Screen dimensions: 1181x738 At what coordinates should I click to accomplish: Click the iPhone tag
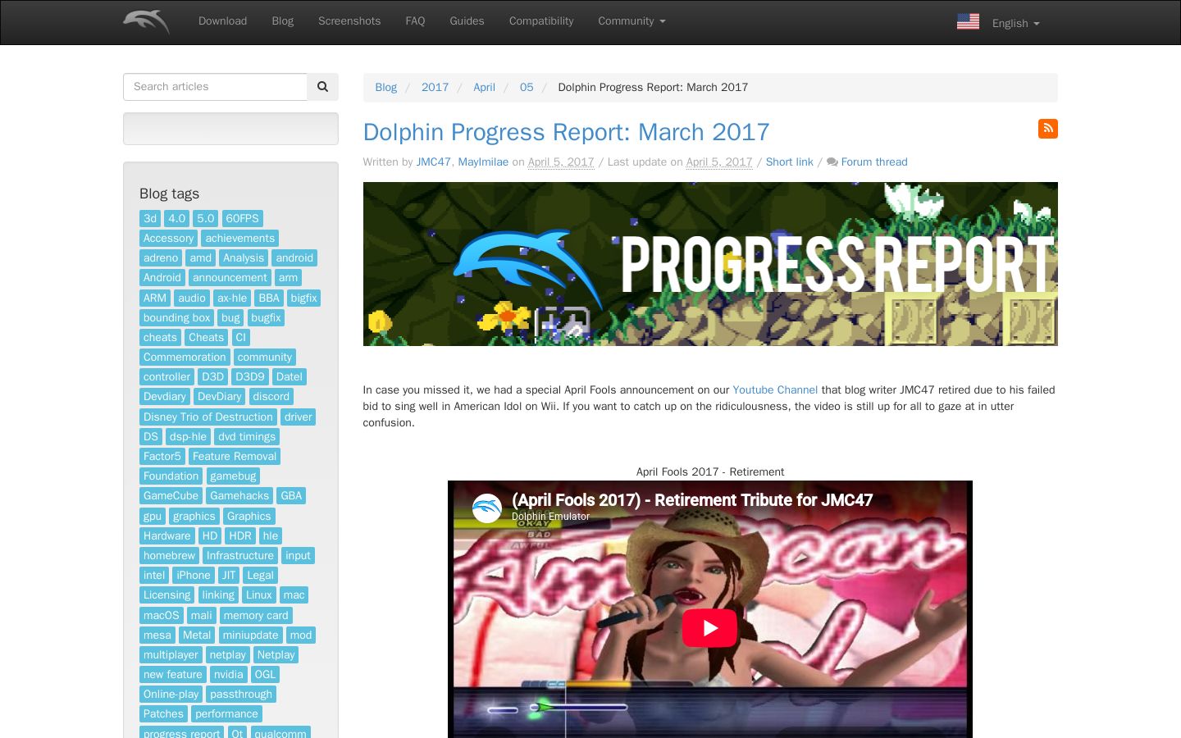(194, 576)
